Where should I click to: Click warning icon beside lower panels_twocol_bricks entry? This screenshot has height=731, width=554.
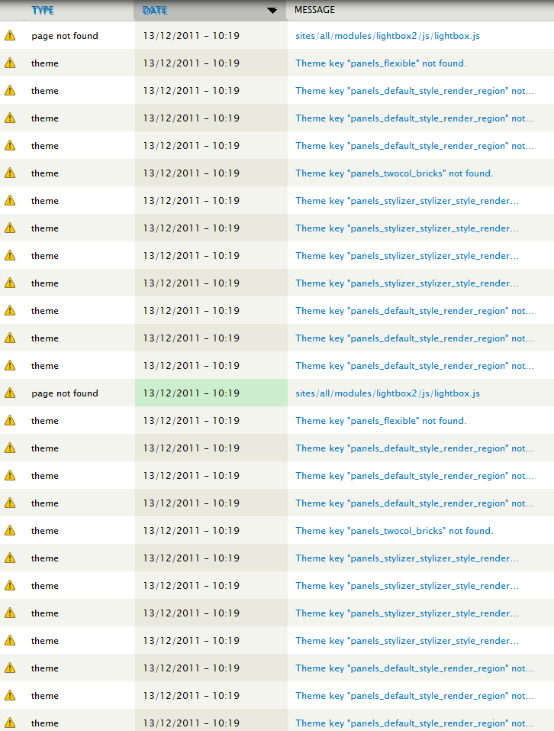(x=10, y=530)
